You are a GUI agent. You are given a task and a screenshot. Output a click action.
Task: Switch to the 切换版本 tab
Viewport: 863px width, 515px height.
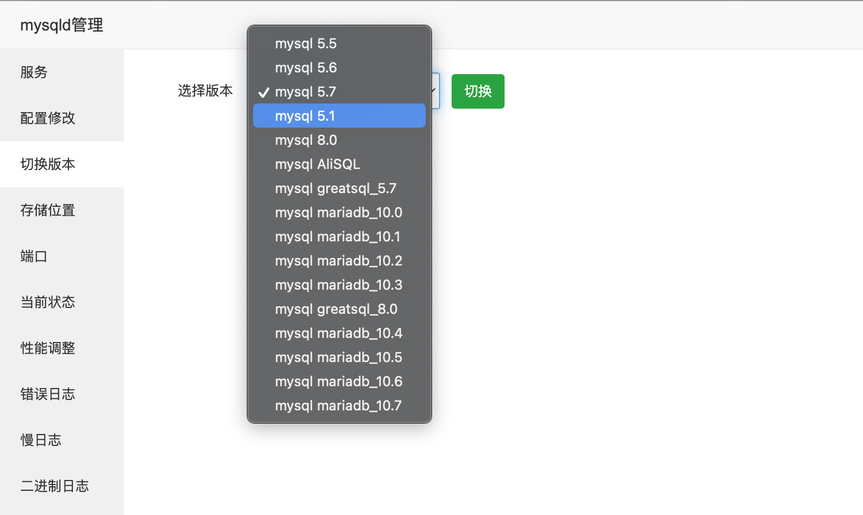click(62, 164)
